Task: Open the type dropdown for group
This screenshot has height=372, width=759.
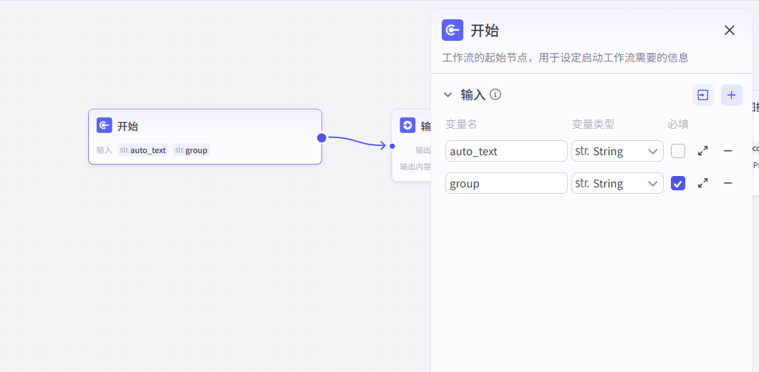Action: (617, 183)
